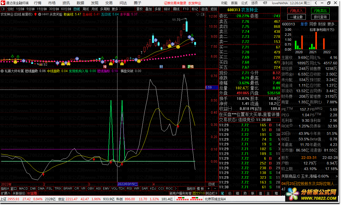Click the 叠加 overlay button
Image resolution: width=341 pixels, height=205 pixels.
tap(149, 9)
